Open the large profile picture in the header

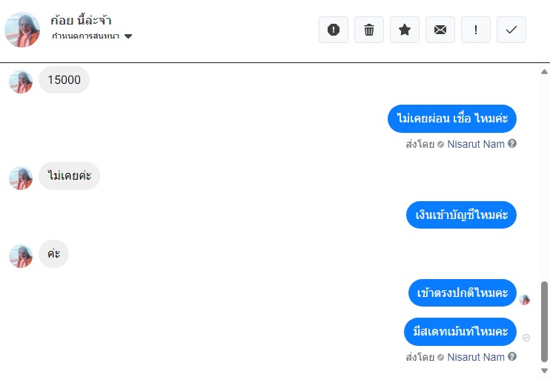pos(22,30)
